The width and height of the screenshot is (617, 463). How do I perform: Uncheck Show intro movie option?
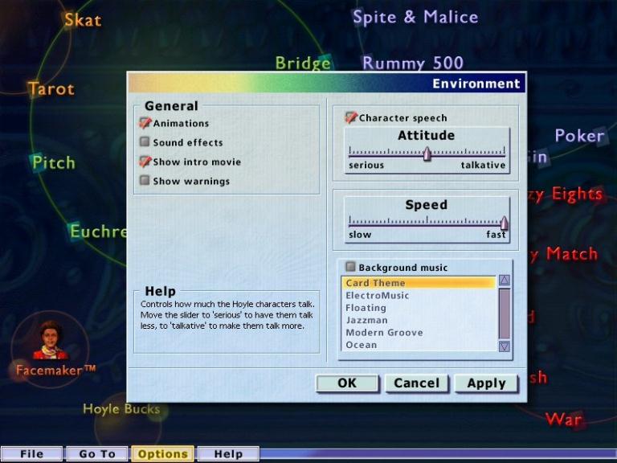pos(145,162)
